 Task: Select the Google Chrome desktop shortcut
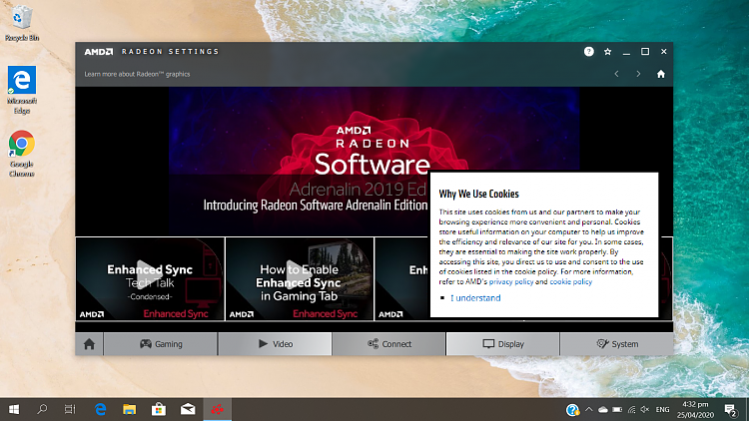pyautogui.click(x=22, y=154)
